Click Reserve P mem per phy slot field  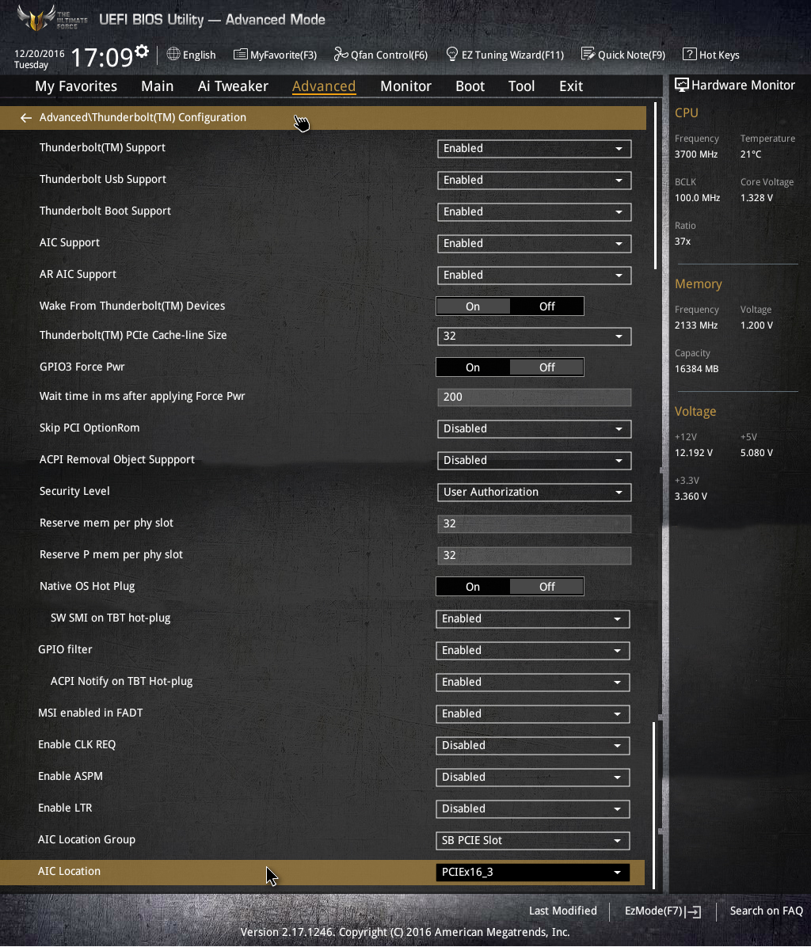534,556
